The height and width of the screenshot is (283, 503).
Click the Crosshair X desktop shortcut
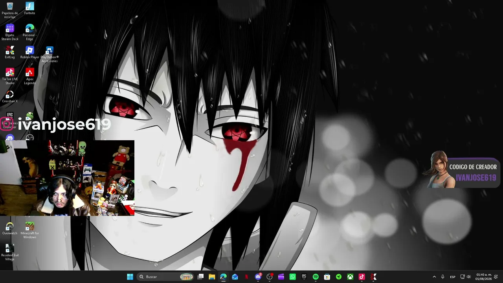(x=10, y=96)
